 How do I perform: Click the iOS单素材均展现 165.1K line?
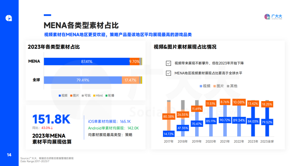(109, 121)
